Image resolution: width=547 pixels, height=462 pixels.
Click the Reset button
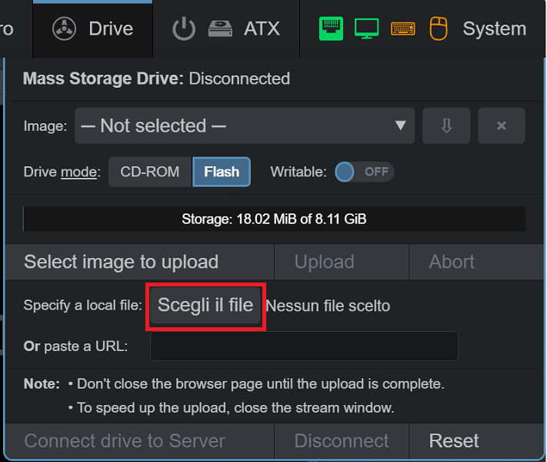[453, 440]
